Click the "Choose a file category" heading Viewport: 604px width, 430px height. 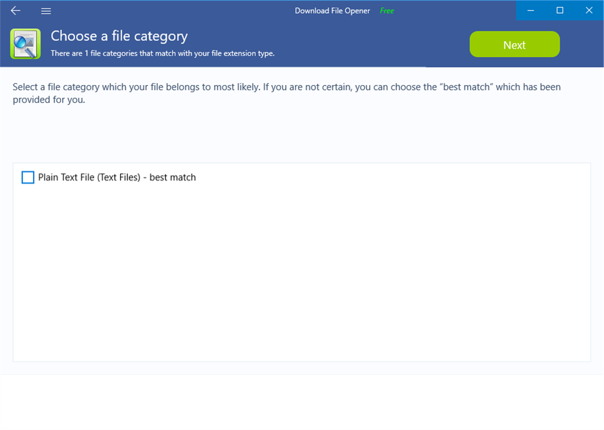(119, 36)
